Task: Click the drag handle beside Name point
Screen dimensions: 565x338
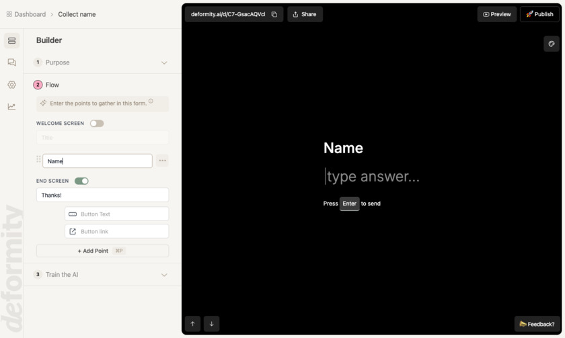Action: [38, 159]
